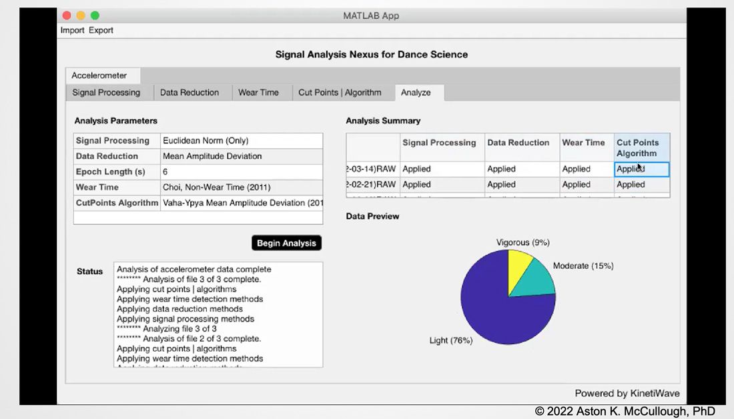Viewport: 734px width, 419px height.
Task: Open the Wear Time tab
Action: click(262, 92)
